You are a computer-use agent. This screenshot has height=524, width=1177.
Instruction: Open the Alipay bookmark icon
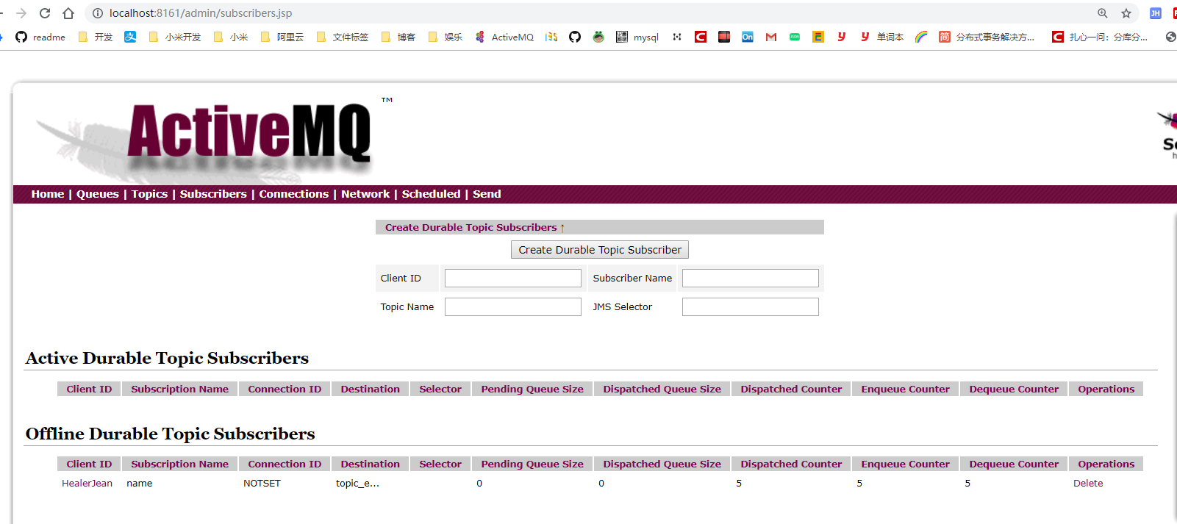[x=130, y=37]
